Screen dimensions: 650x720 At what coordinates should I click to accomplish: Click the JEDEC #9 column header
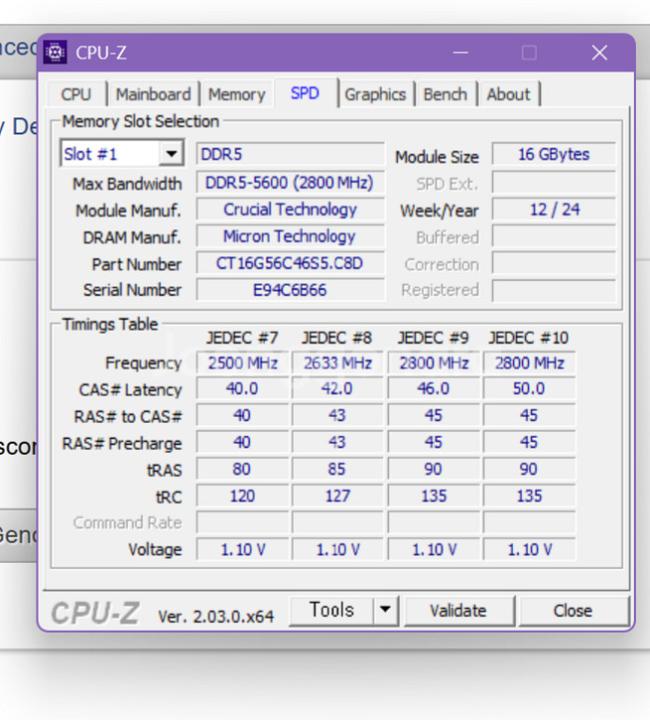(x=433, y=338)
